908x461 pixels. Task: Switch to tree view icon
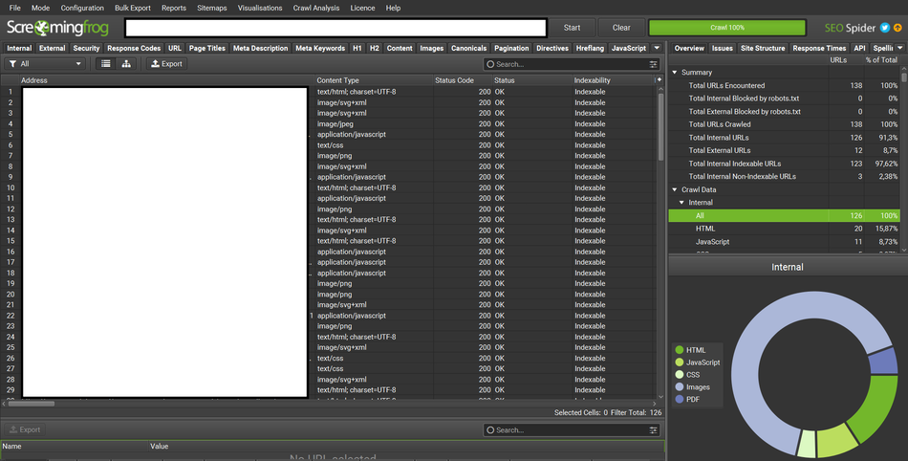pos(126,64)
